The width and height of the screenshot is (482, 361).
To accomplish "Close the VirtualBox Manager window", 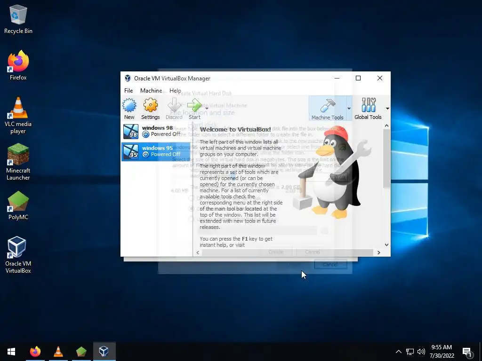I will tap(380, 78).
